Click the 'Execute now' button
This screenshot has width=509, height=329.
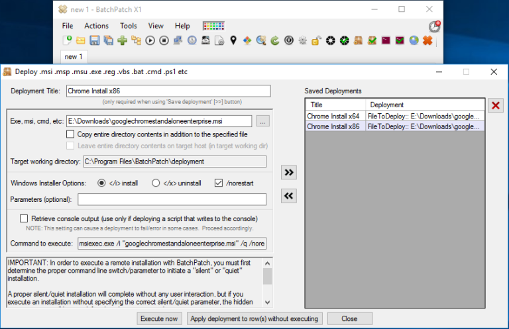[x=160, y=318]
